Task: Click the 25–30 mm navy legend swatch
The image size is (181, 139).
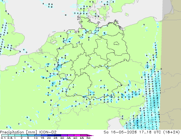Action: pos(57,135)
